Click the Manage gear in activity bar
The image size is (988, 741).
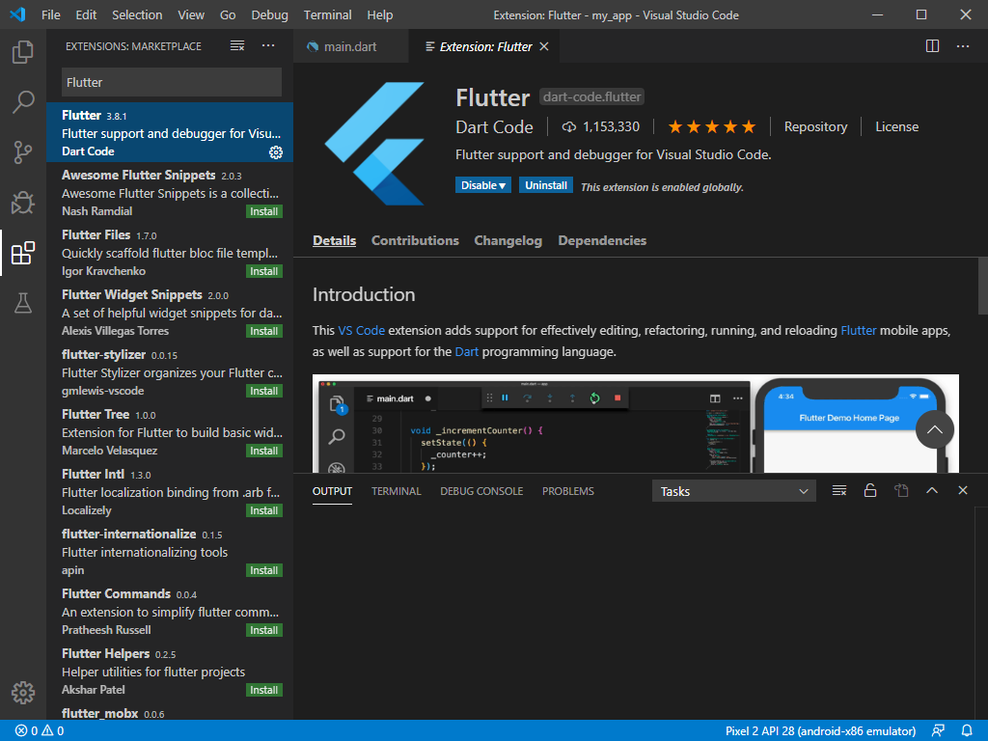coord(23,692)
